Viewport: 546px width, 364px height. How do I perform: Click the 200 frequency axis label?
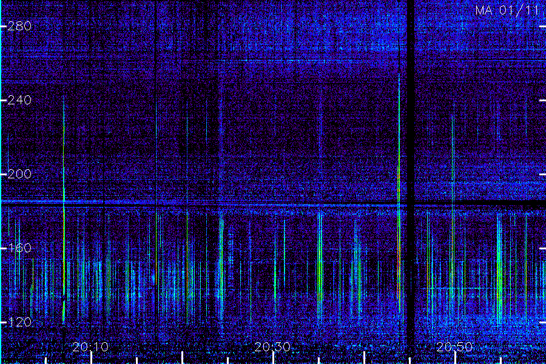click(x=19, y=174)
